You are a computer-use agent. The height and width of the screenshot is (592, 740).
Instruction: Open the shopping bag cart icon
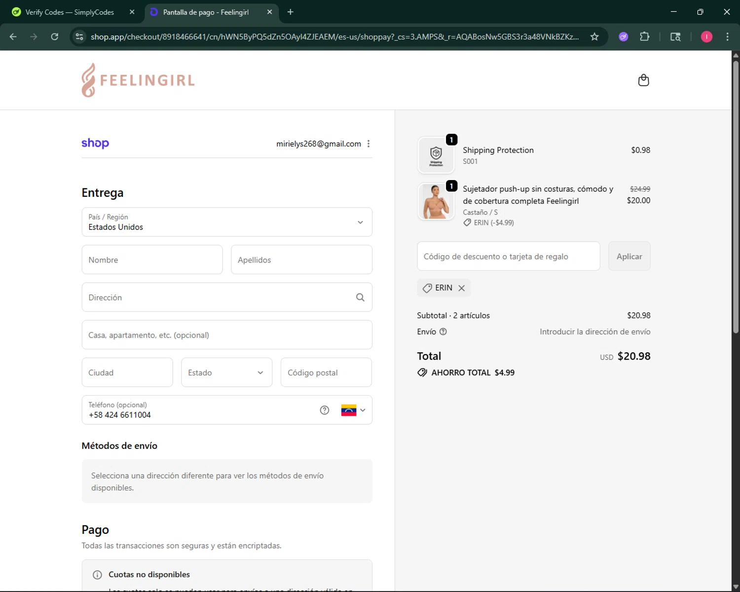coord(643,80)
